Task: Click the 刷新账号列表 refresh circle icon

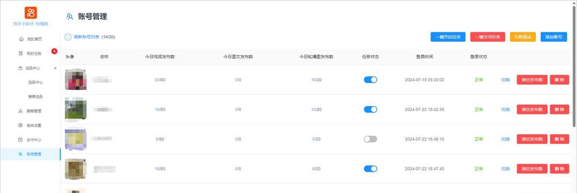Action: click(68, 37)
